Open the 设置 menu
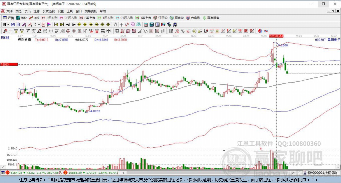The image size is (341, 183). point(61,11)
